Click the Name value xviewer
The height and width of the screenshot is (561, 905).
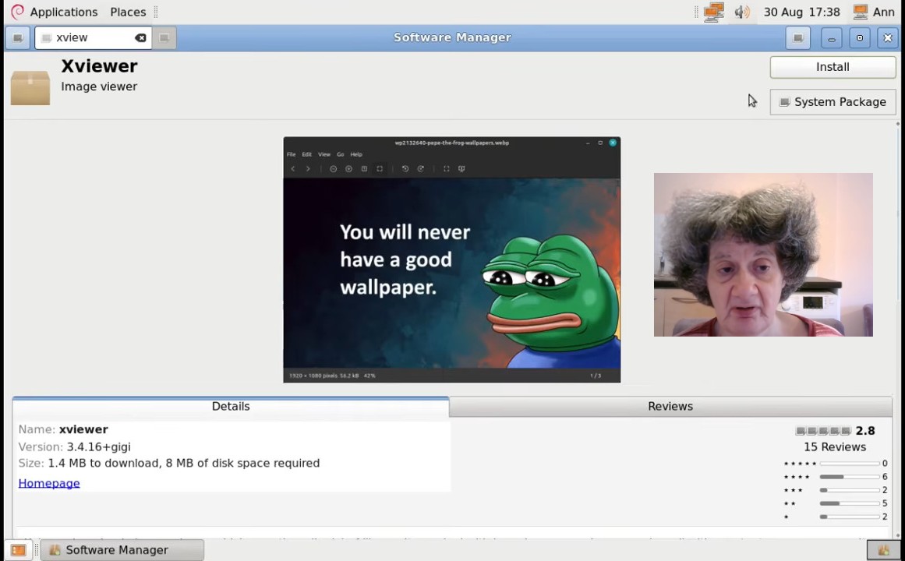pyautogui.click(x=83, y=429)
